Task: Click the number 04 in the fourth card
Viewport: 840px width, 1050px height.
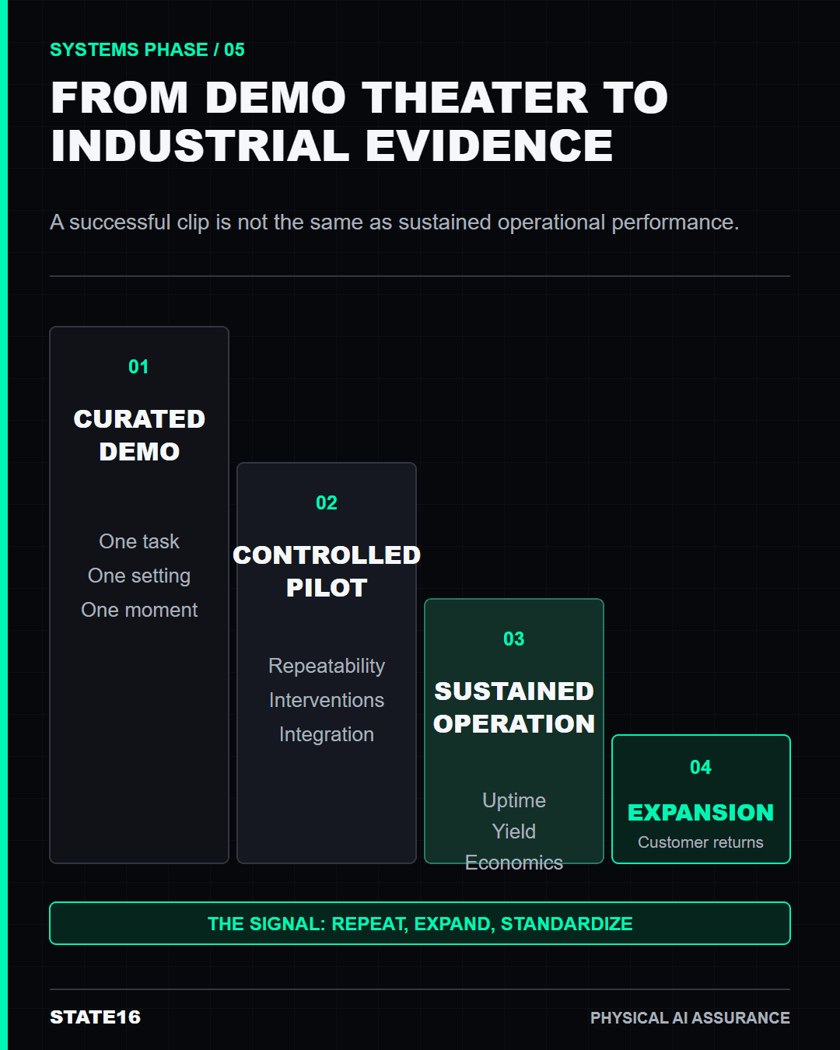Action: pos(701,768)
